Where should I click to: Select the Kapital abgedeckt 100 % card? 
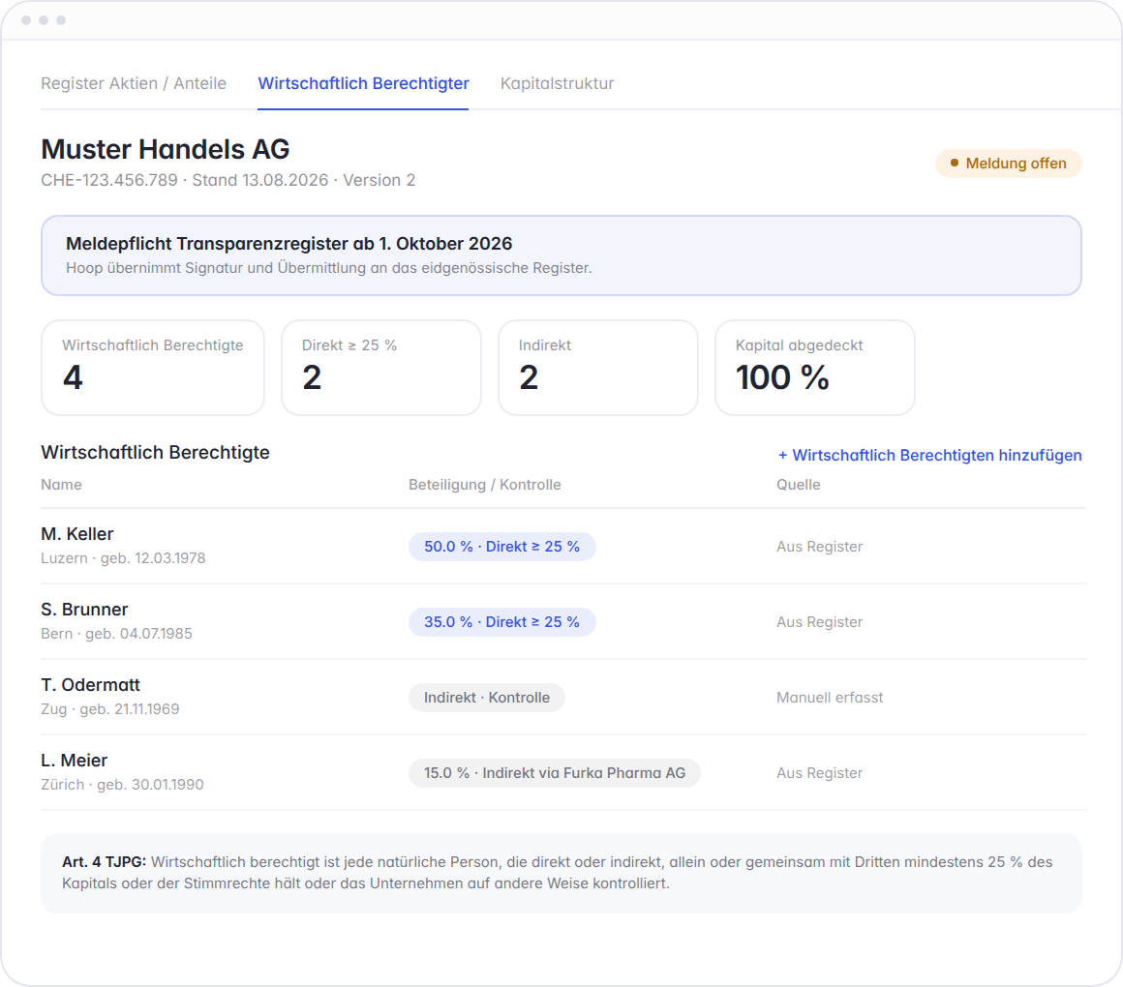(x=815, y=367)
